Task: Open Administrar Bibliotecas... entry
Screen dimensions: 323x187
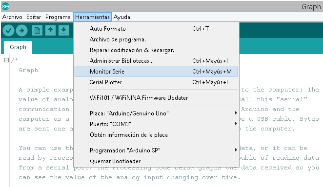Action: pos(156,60)
